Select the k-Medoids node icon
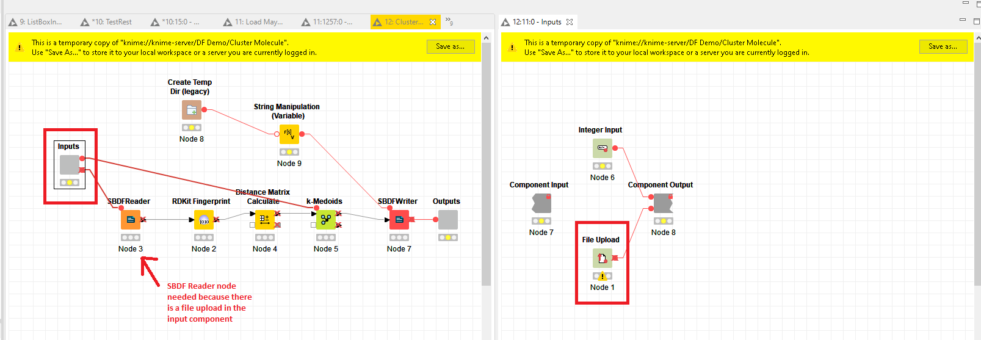 pos(326,220)
